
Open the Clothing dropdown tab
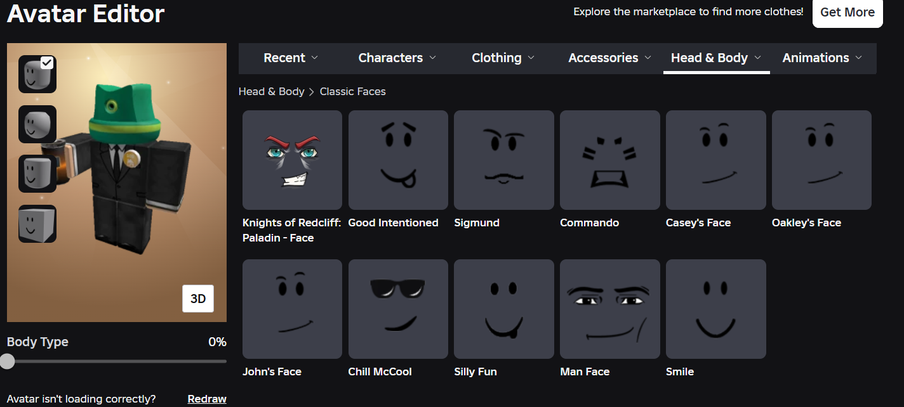(503, 58)
